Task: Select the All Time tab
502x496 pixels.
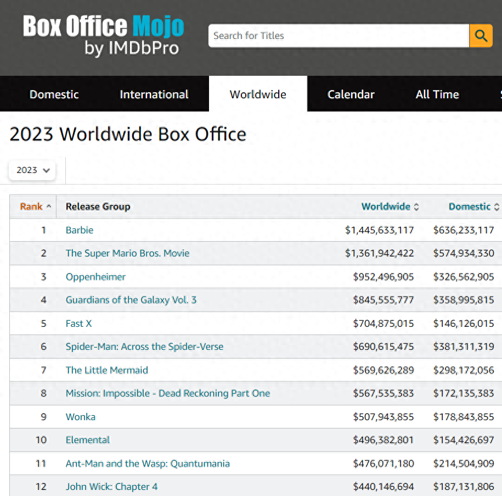Action: [437, 94]
